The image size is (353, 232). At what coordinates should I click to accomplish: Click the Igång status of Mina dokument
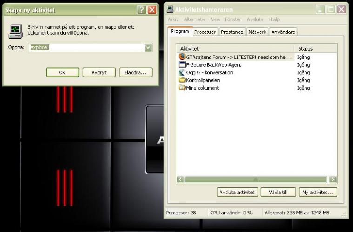(x=304, y=88)
